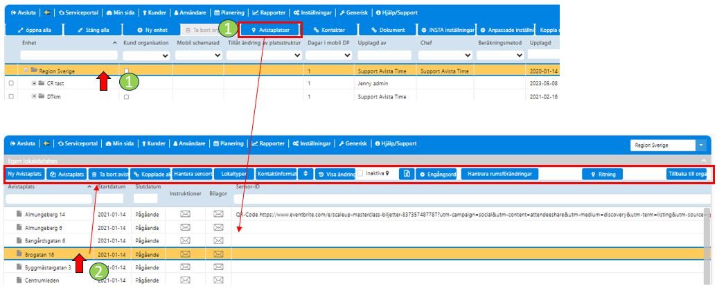Enable the Inaktiva checkbox
Screen dimensions: 717x293
[x=361, y=174]
